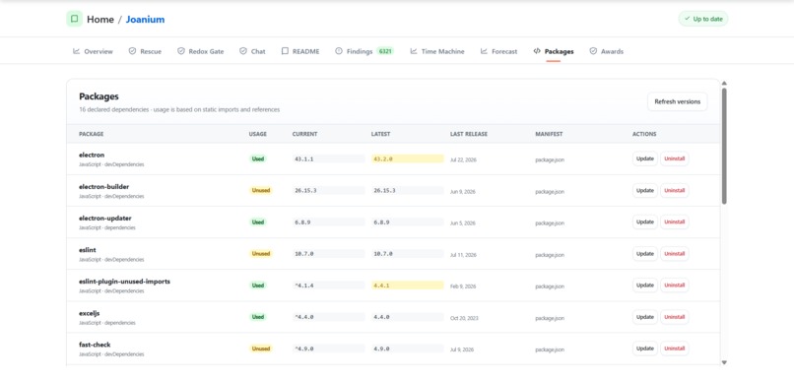
Task: Update the fast-check package
Action: 644,348
